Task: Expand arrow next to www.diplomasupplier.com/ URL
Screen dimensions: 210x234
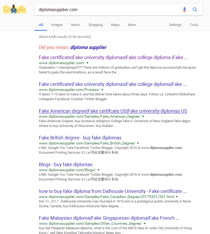Action: pyautogui.click(x=87, y=63)
